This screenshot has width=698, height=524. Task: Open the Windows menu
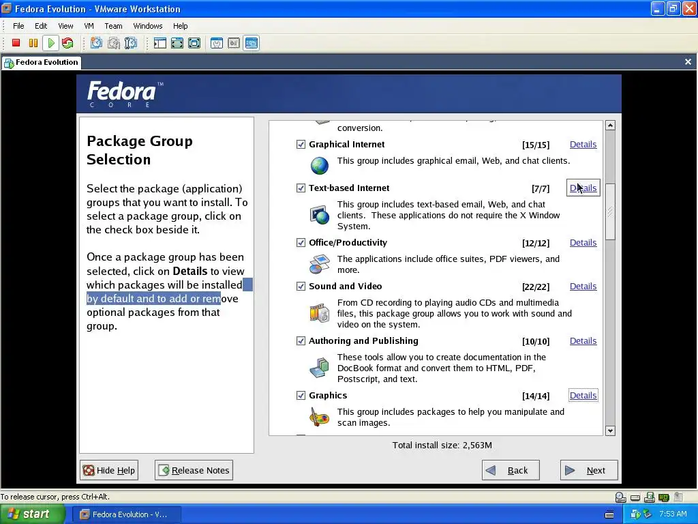tap(148, 26)
